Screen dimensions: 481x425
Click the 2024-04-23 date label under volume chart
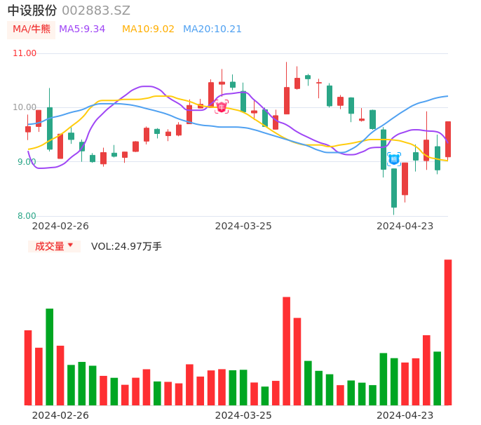(405, 415)
